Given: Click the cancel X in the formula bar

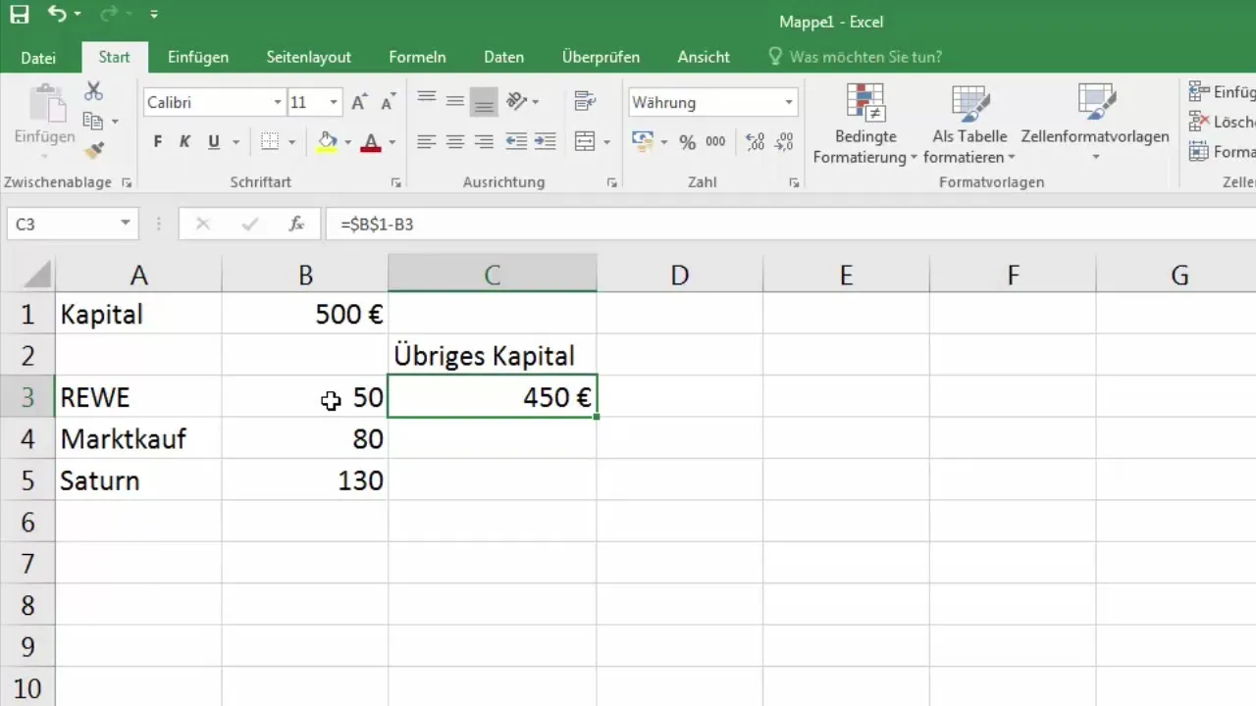Looking at the screenshot, I should [203, 224].
